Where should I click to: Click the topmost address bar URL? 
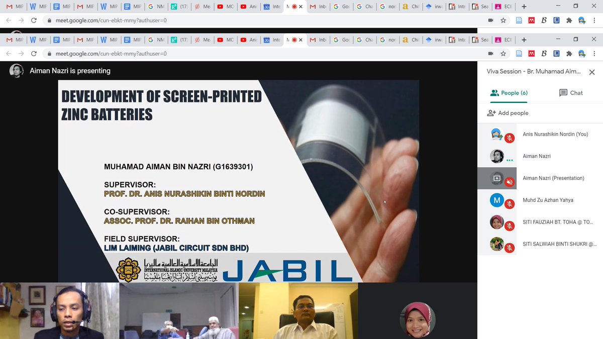pos(111,21)
